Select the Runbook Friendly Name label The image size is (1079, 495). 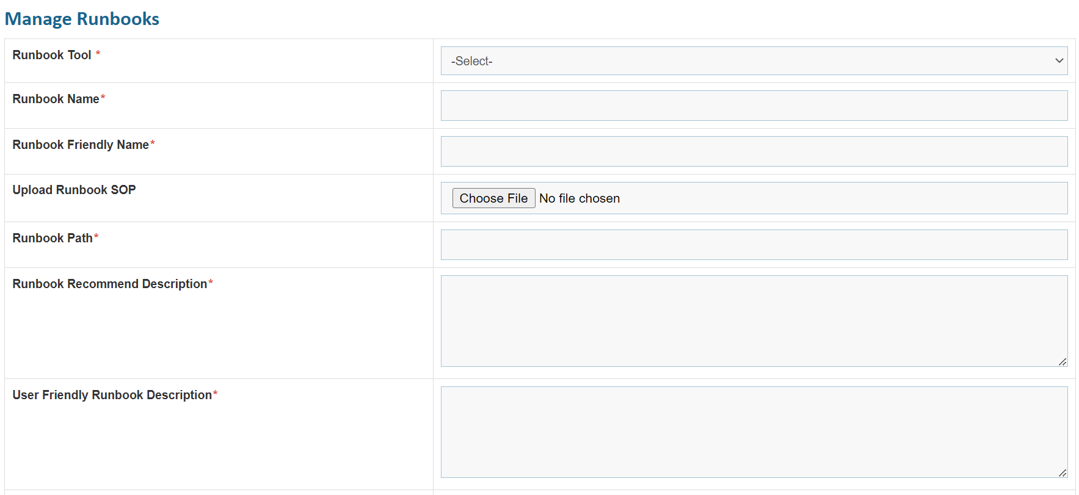81,145
